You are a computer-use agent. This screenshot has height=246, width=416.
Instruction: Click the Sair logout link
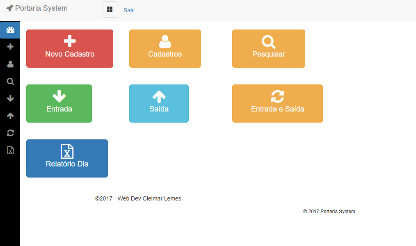point(129,10)
